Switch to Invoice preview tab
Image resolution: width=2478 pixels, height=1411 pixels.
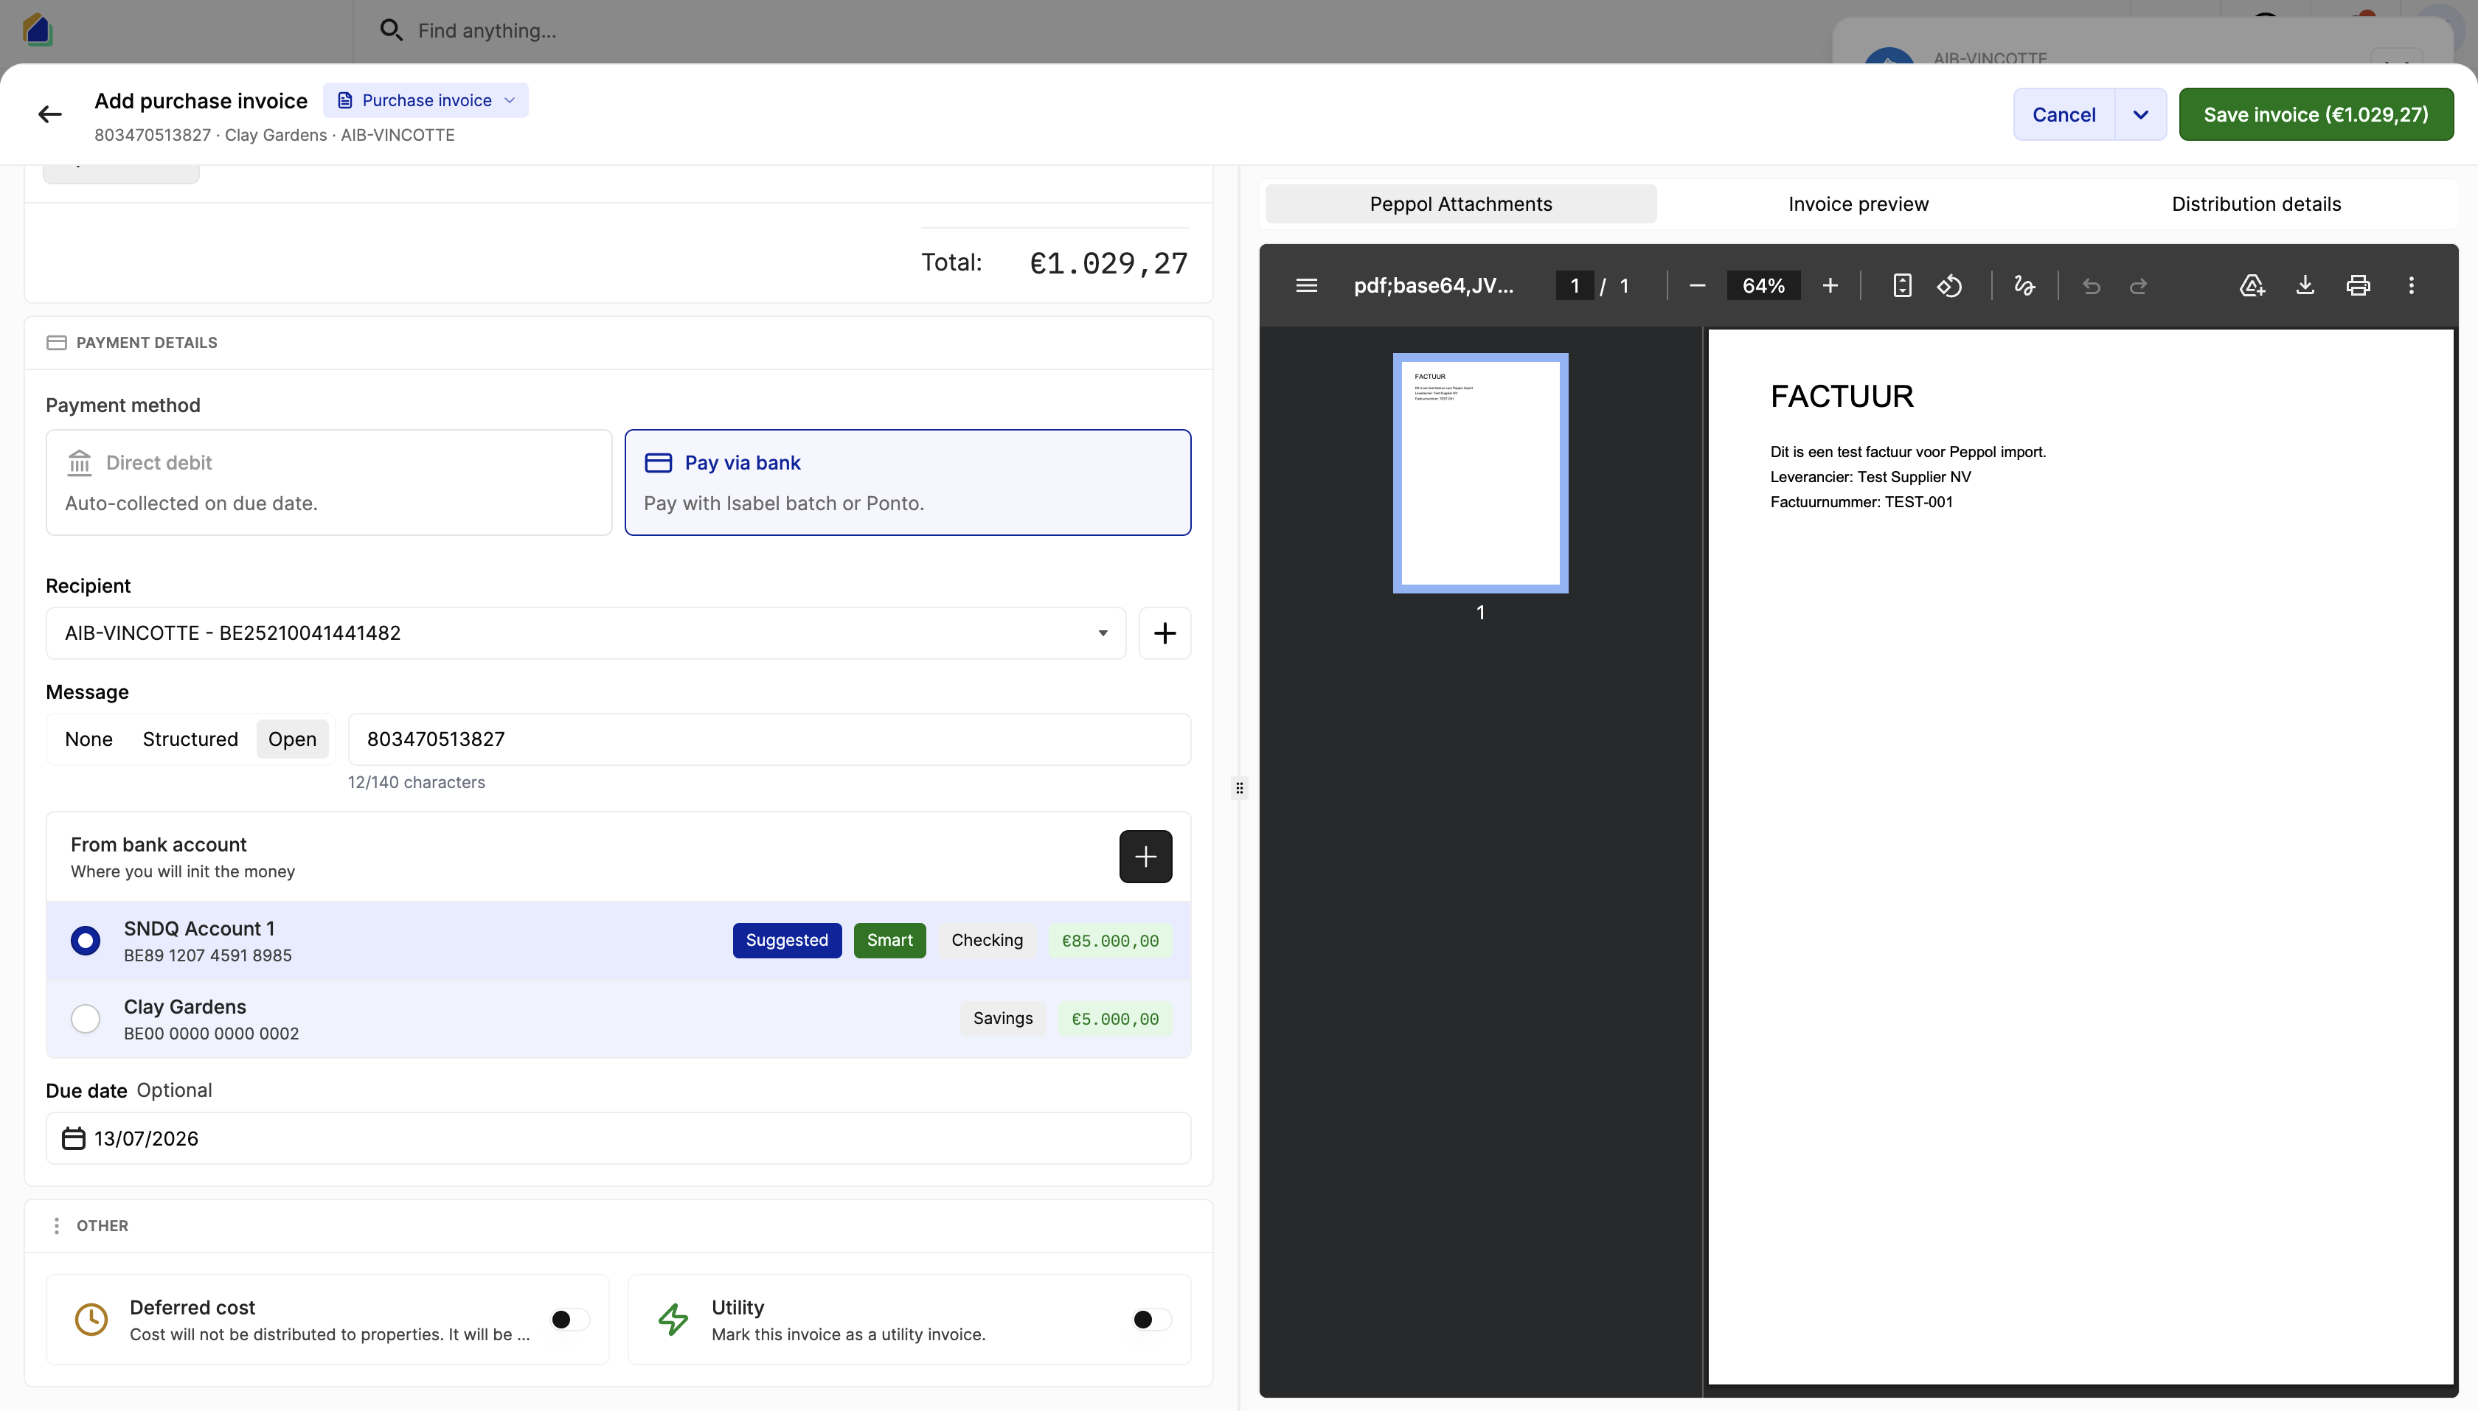1858,204
